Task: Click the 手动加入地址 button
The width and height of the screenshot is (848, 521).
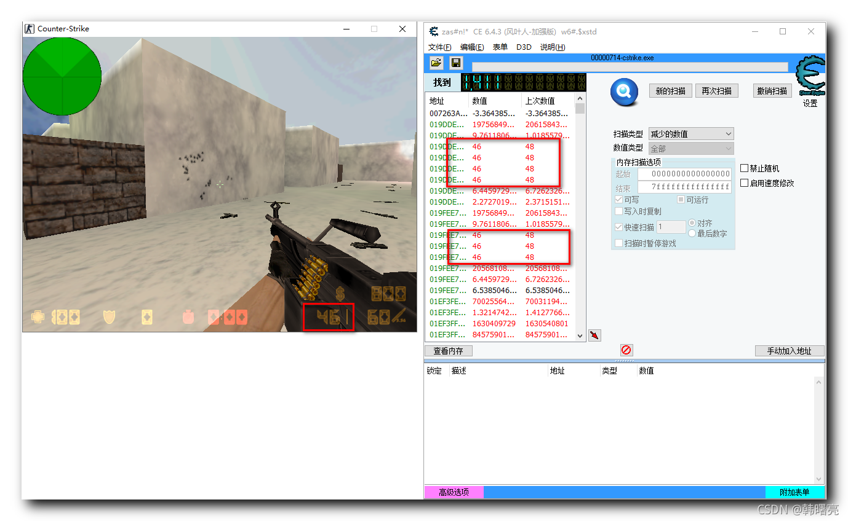Action: (x=789, y=351)
